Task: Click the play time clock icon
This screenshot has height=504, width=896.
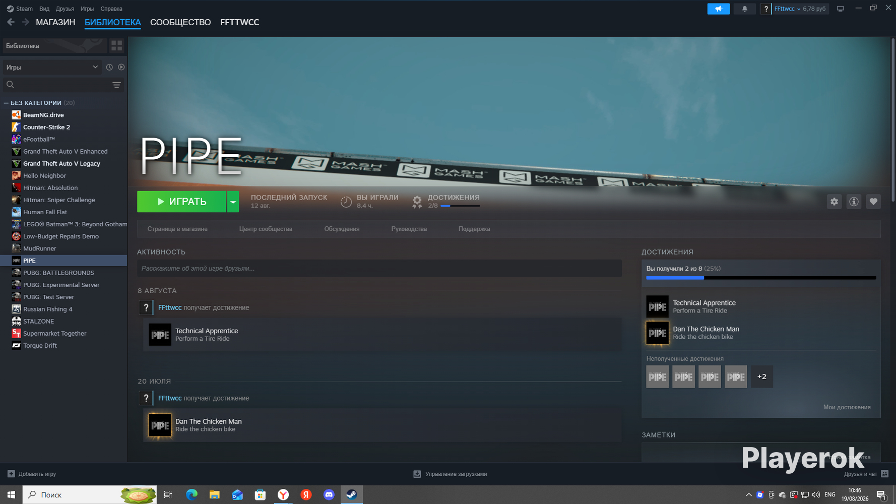Action: (x=346, y=202)
